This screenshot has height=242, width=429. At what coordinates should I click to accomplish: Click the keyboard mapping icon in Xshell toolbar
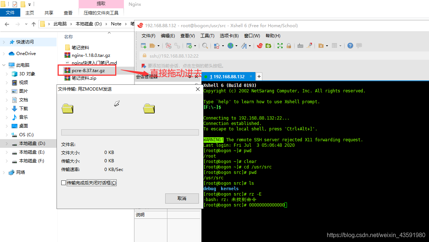click(300, 46)
